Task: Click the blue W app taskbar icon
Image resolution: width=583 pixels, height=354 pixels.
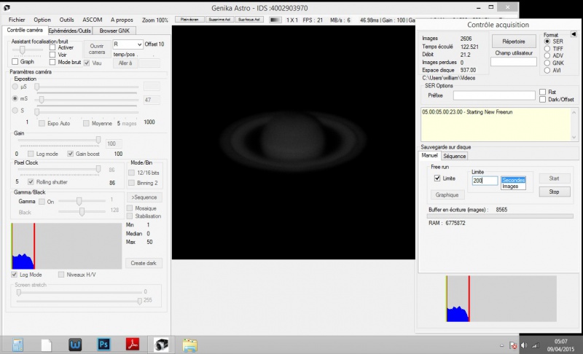Action: point(75,343)
